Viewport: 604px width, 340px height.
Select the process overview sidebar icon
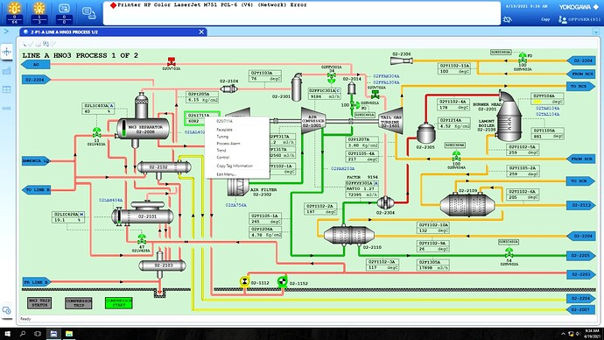7,52
